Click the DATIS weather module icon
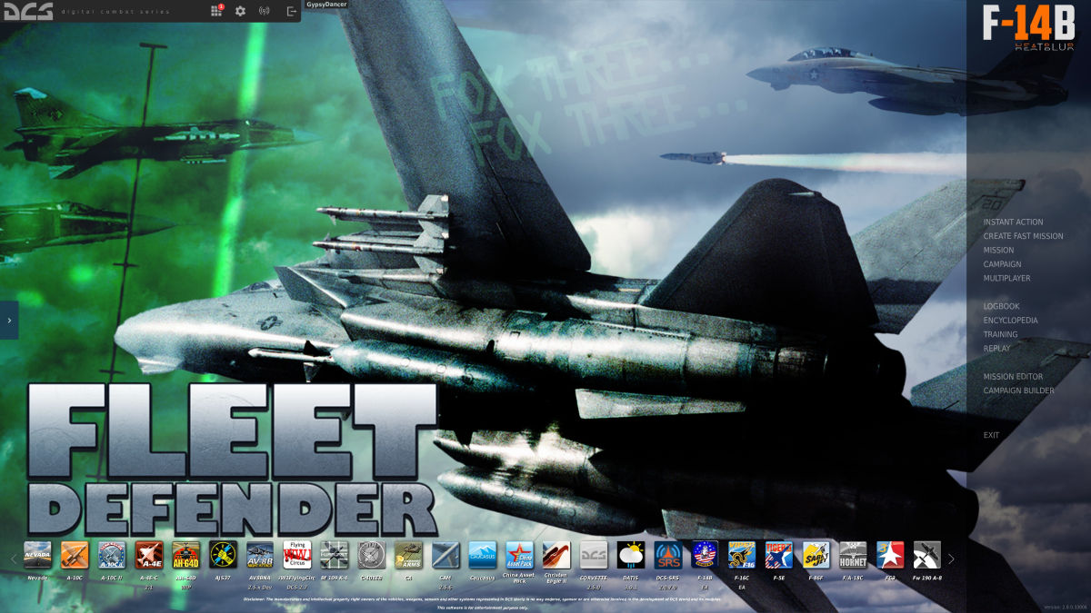Image resolution: width=1091 pixels, height=613 pixels. 630,554
